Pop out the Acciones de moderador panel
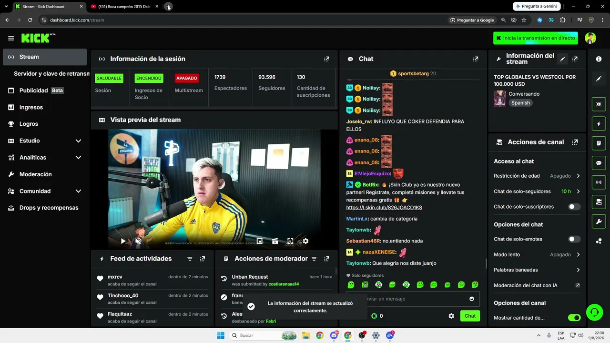The width and height of the screenshot is (610, 343). pyautogui.click(x=326, y=259)
